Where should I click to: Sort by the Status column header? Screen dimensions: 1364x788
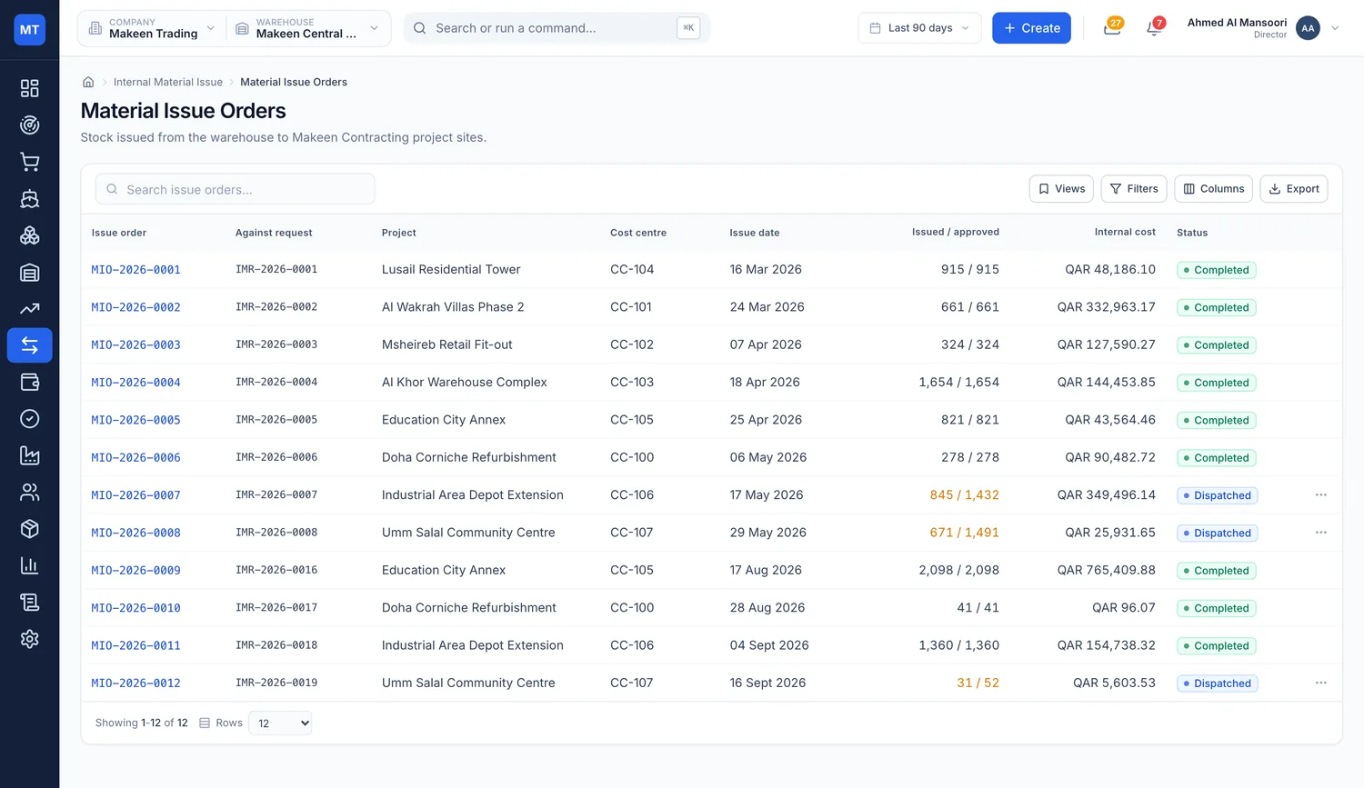click(1192, 233)
